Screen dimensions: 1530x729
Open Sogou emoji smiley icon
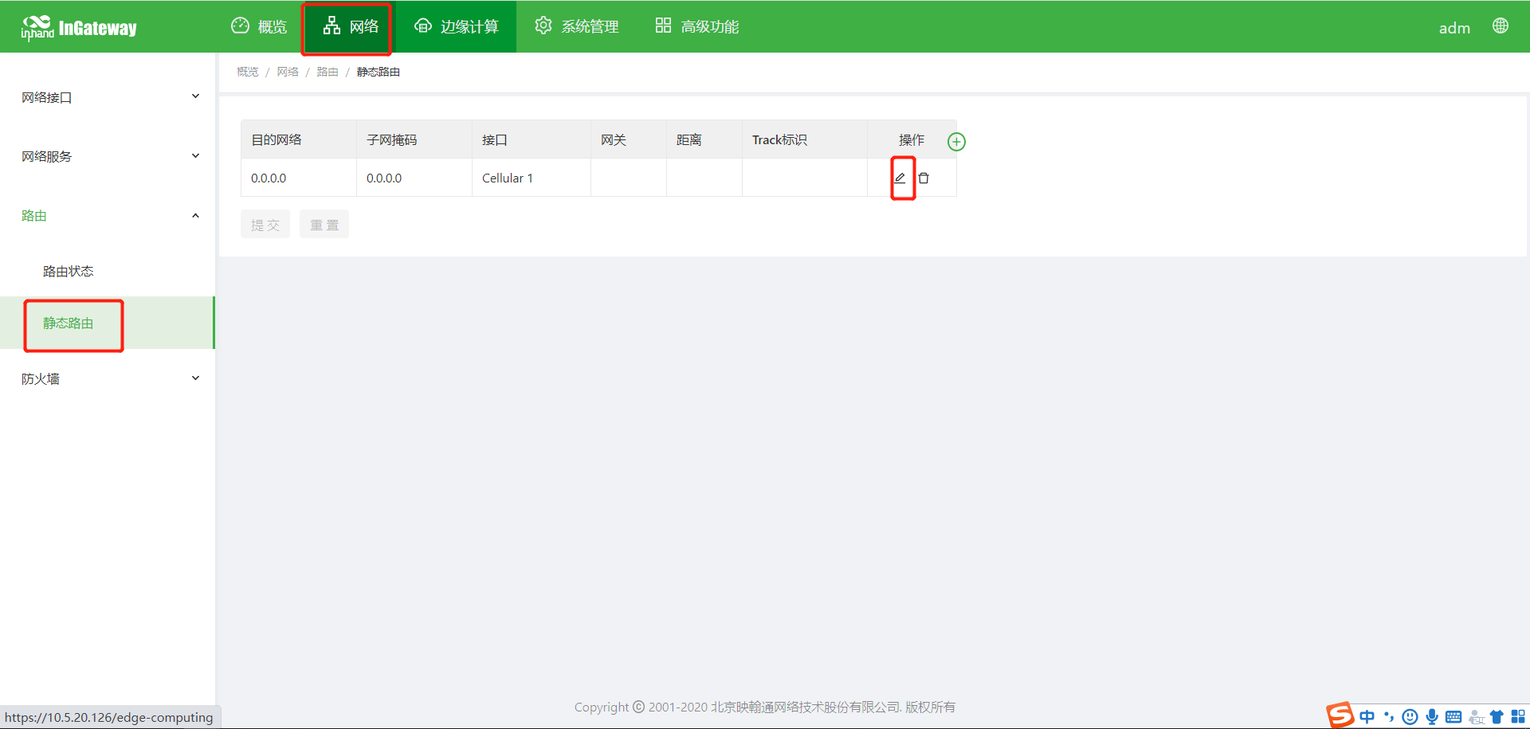(x=1409, y=716)
